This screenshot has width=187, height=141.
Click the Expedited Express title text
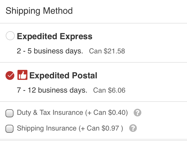coord(55,36)
